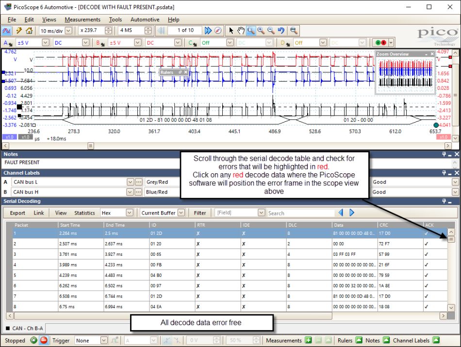Select the CAN - Ch B-A tab

point(25,328)
